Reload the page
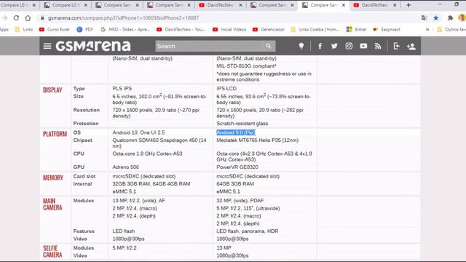 [x=16, y=17]
